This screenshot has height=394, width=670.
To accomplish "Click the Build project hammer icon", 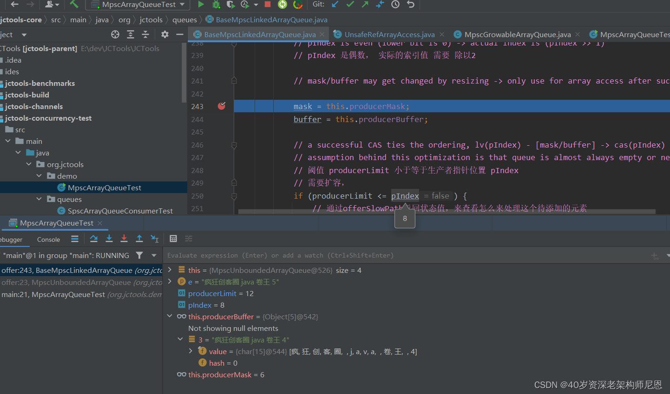I will click(x=74, y=5).
